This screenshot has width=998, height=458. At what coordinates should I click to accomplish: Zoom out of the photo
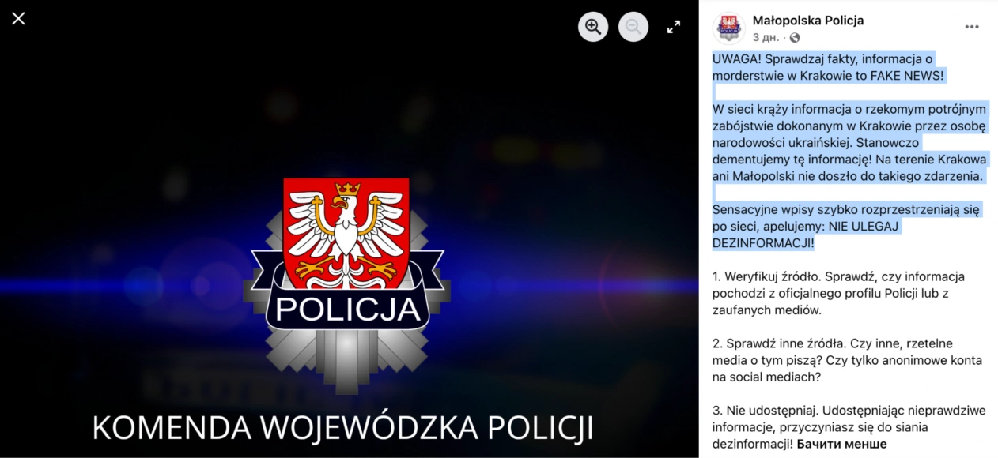pos(633,27)
